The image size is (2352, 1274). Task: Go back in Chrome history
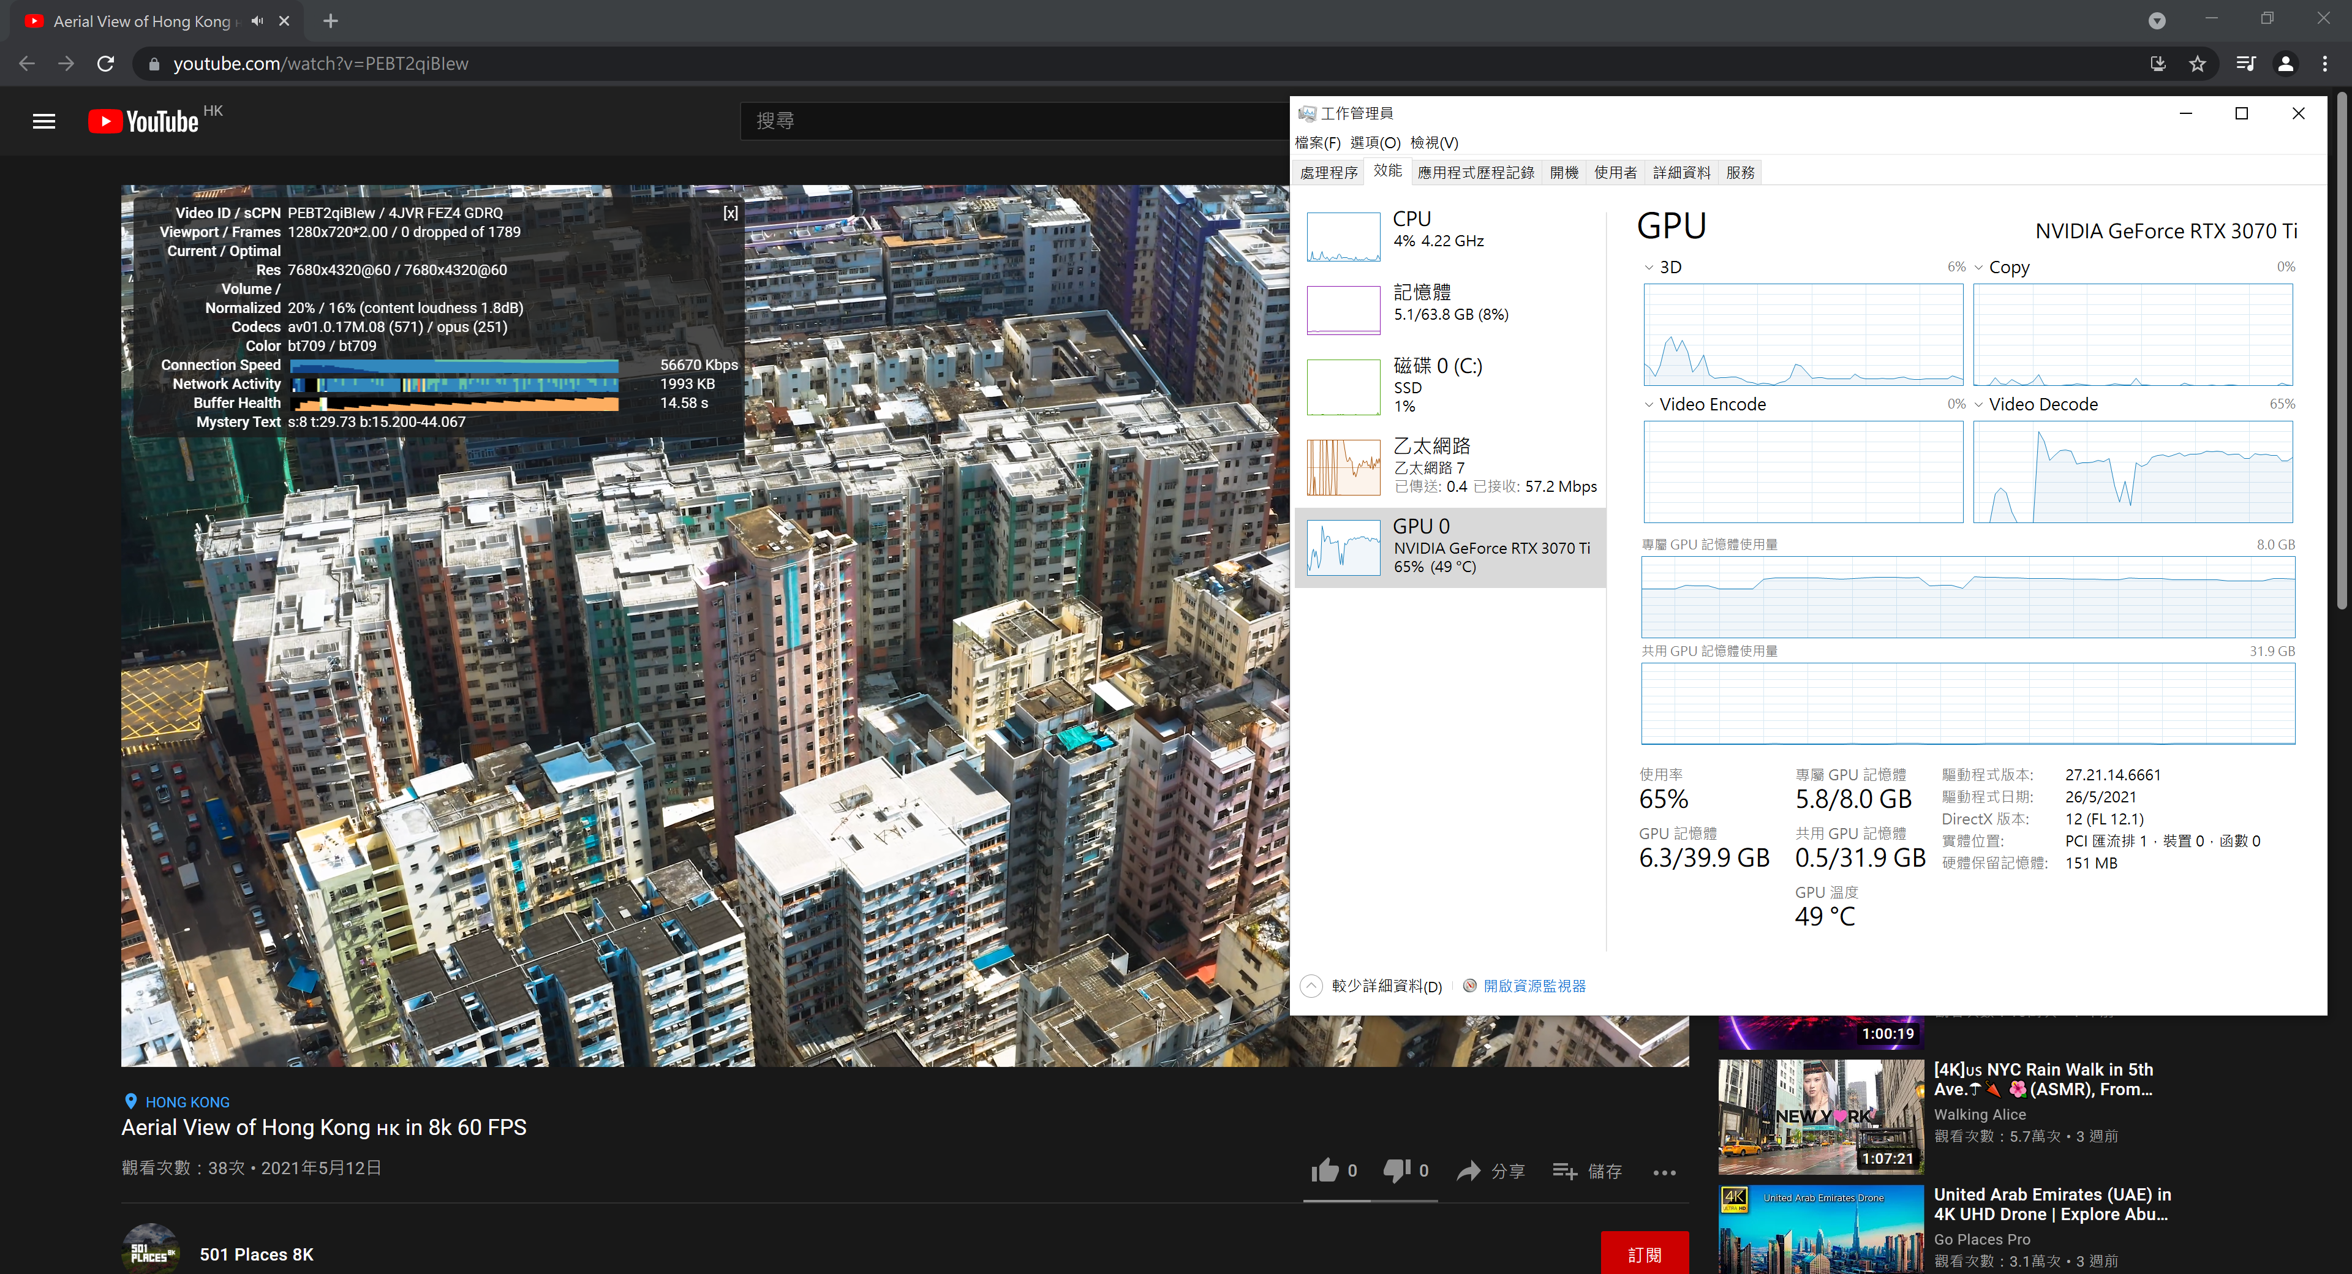point(26,64)
